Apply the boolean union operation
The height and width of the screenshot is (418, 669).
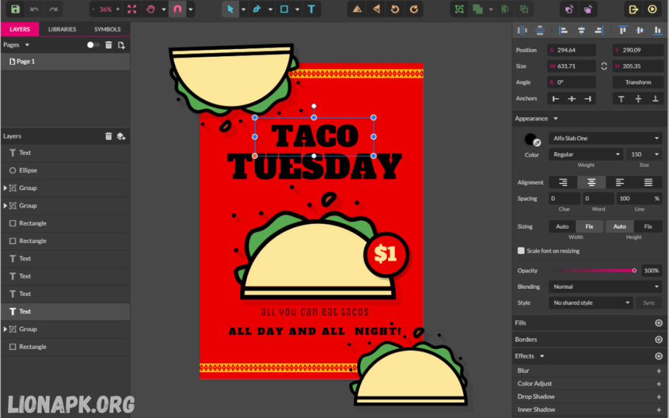(x=478, y=9)
